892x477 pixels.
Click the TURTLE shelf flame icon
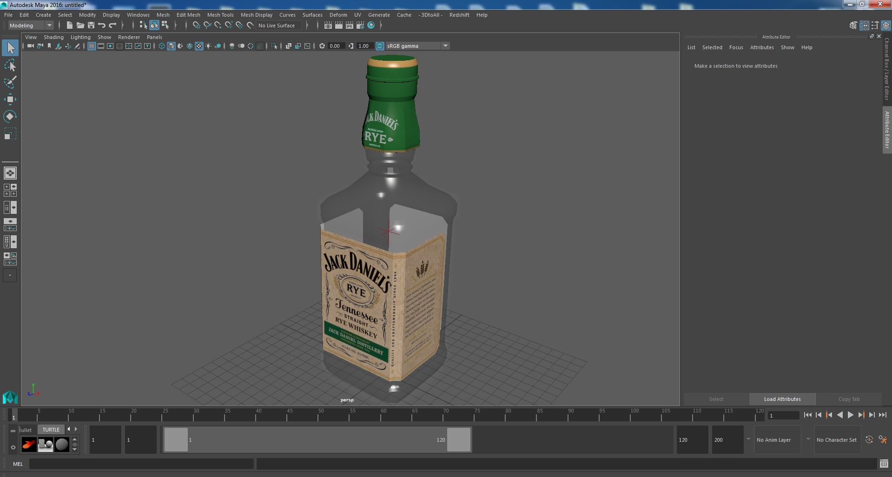tap(29, 445)
